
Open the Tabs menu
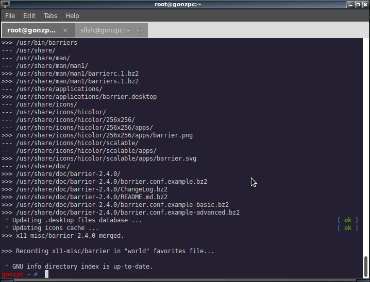pos(51,16)
